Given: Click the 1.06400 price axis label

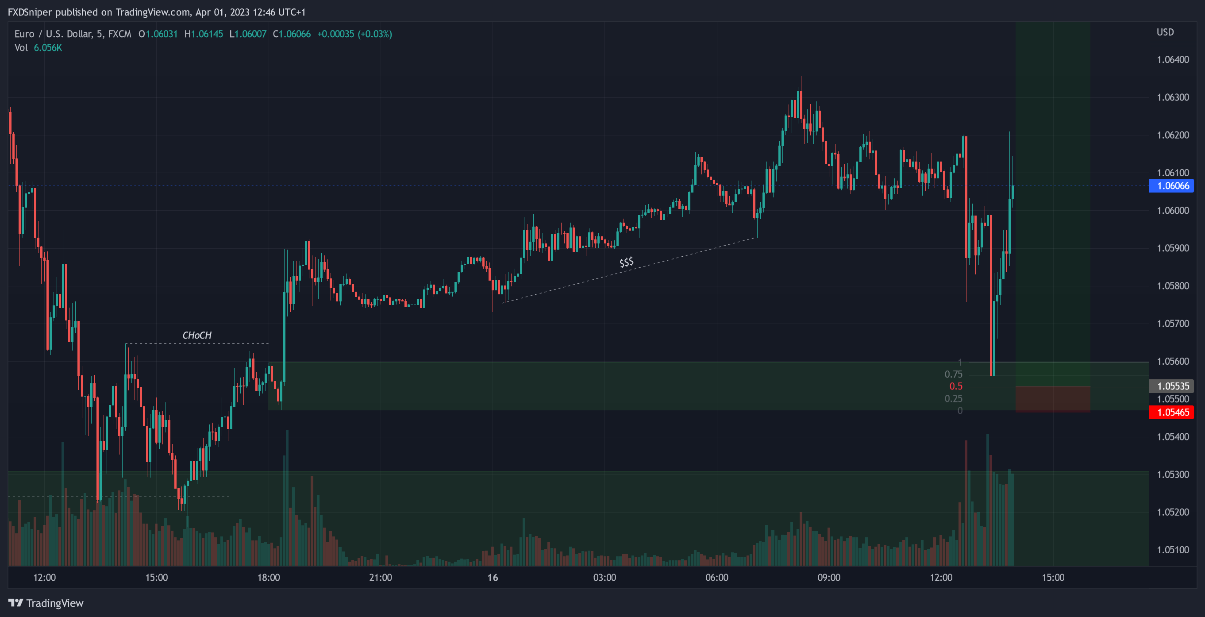Looking at the screenshot, I should pyautogui.click(x=1172, y=59).
